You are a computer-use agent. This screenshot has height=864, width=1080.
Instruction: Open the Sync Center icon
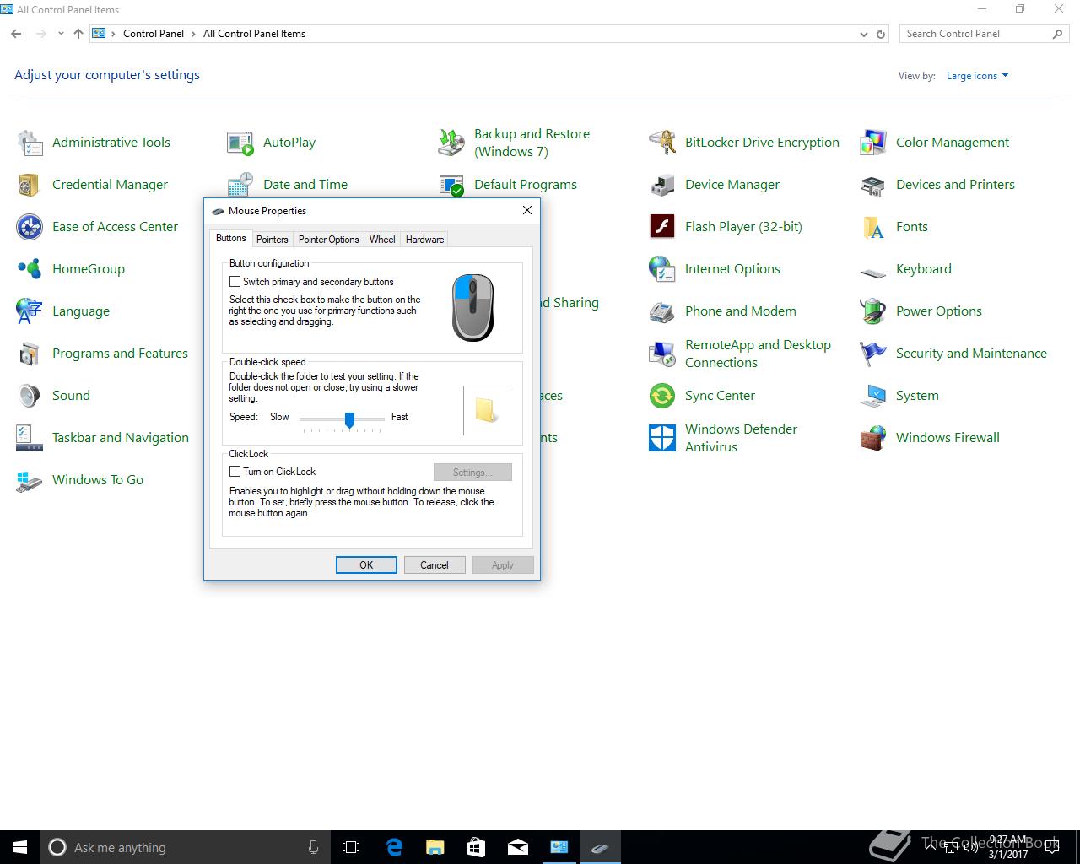point(662,396)
